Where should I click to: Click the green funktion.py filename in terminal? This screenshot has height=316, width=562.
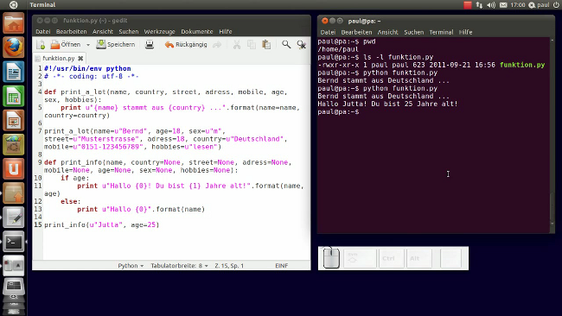522,65
